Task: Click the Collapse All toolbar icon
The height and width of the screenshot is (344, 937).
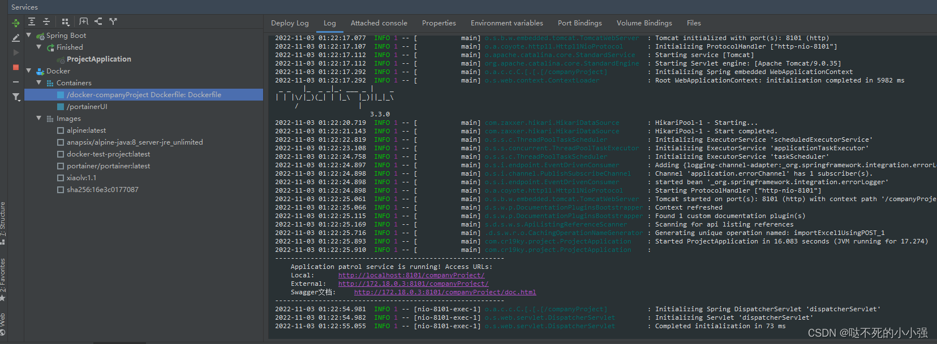Action: [46, 21]
